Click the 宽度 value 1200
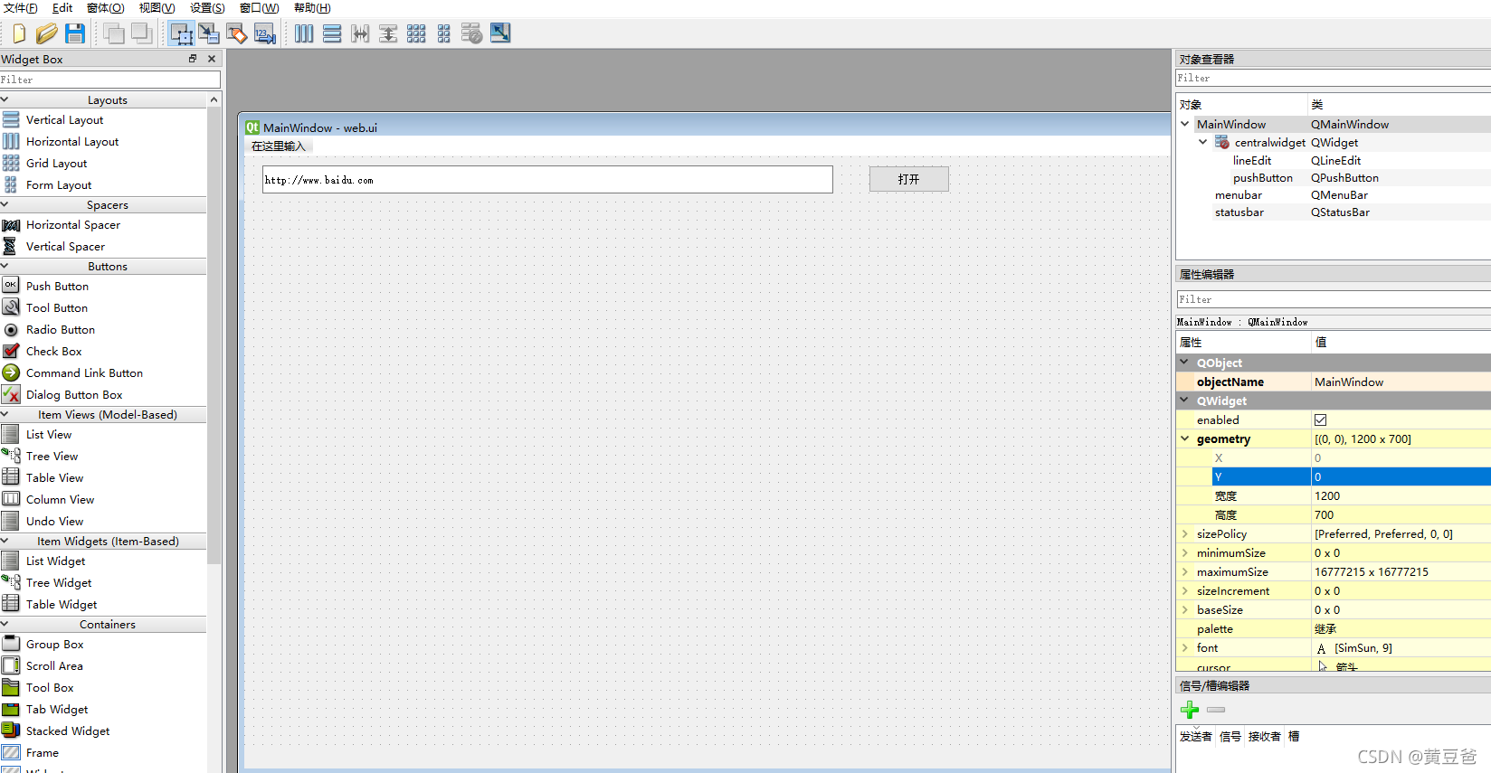 coord(1401,495)
